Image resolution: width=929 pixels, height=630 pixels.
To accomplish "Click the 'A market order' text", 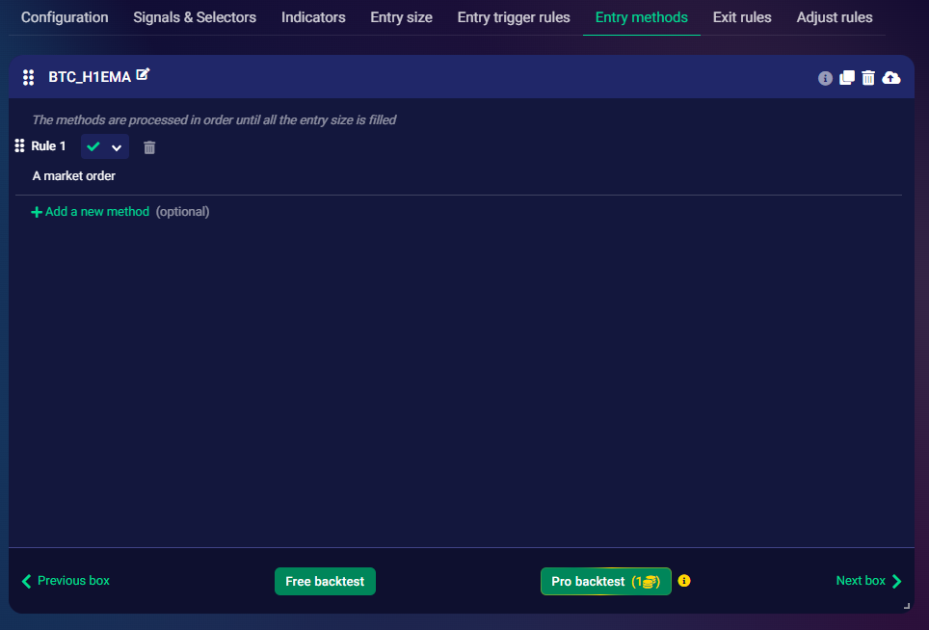I will [x=73, y=176].
